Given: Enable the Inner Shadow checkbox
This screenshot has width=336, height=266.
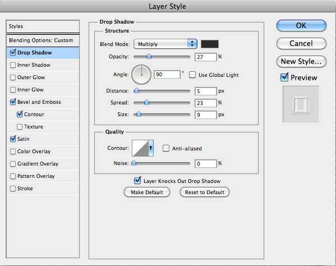Looking at the screenshot, I should pos(13,65).
